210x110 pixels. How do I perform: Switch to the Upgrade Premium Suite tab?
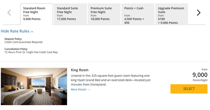pos(171,14)
